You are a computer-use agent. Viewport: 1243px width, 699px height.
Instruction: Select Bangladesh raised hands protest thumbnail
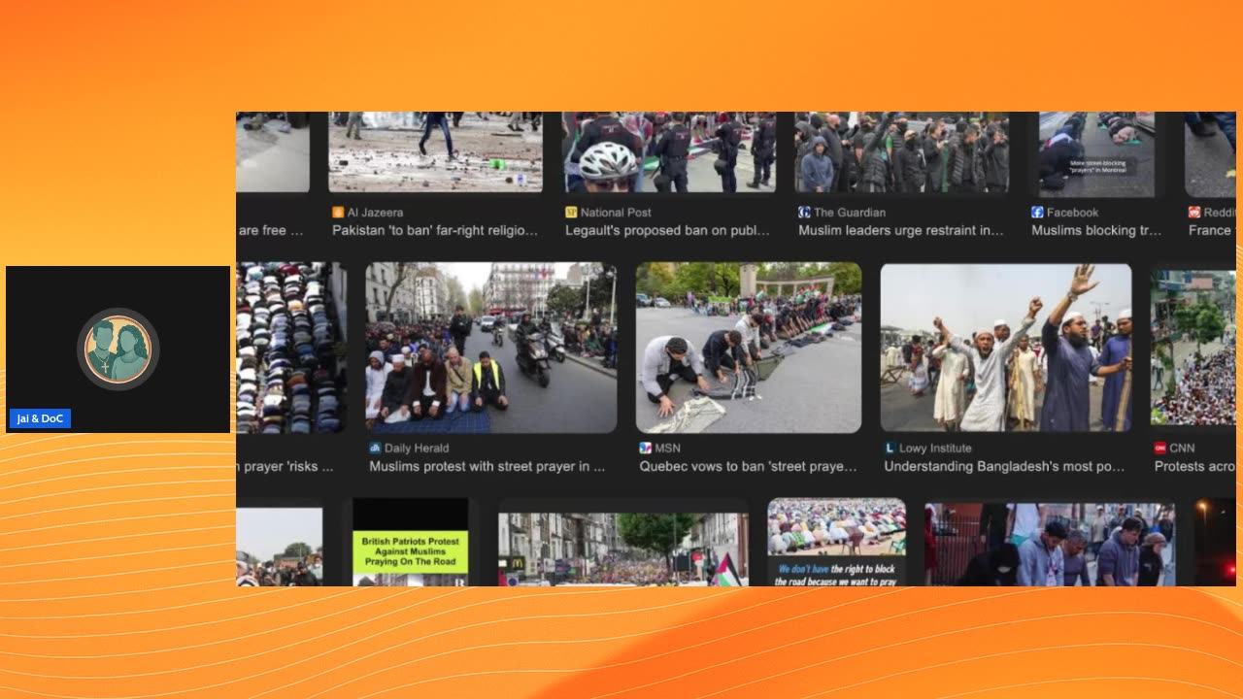pos(1006,348)
